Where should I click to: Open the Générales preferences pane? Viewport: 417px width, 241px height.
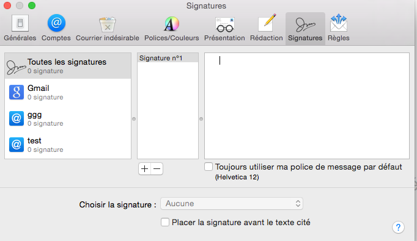click(x=20, y=28)
